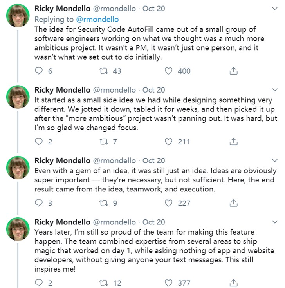Share the "small side idea" tweet

coord(233,142)
